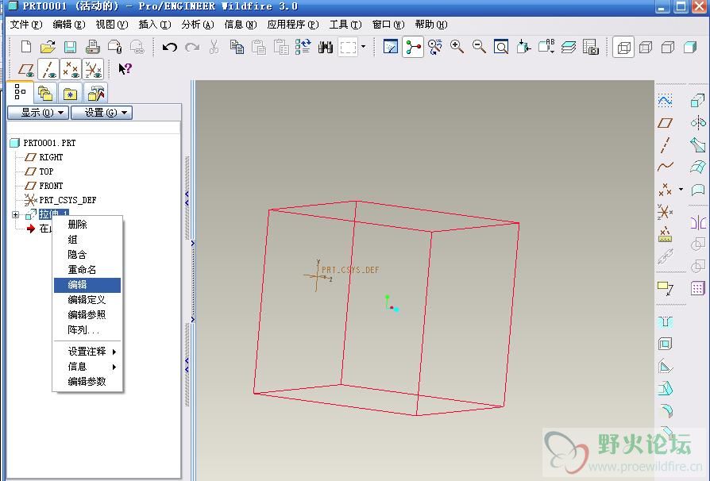Screen dimensions: 710x481
Task: Select the Mirror tool in the right toolbar
Action: click(698, 222)
